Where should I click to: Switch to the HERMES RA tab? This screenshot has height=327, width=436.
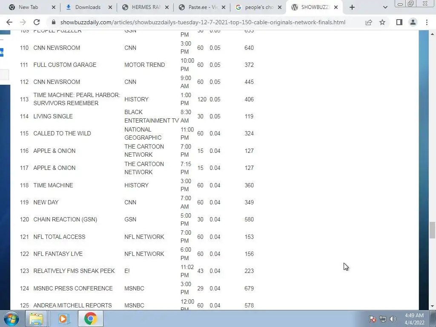(x=145, y=7)
